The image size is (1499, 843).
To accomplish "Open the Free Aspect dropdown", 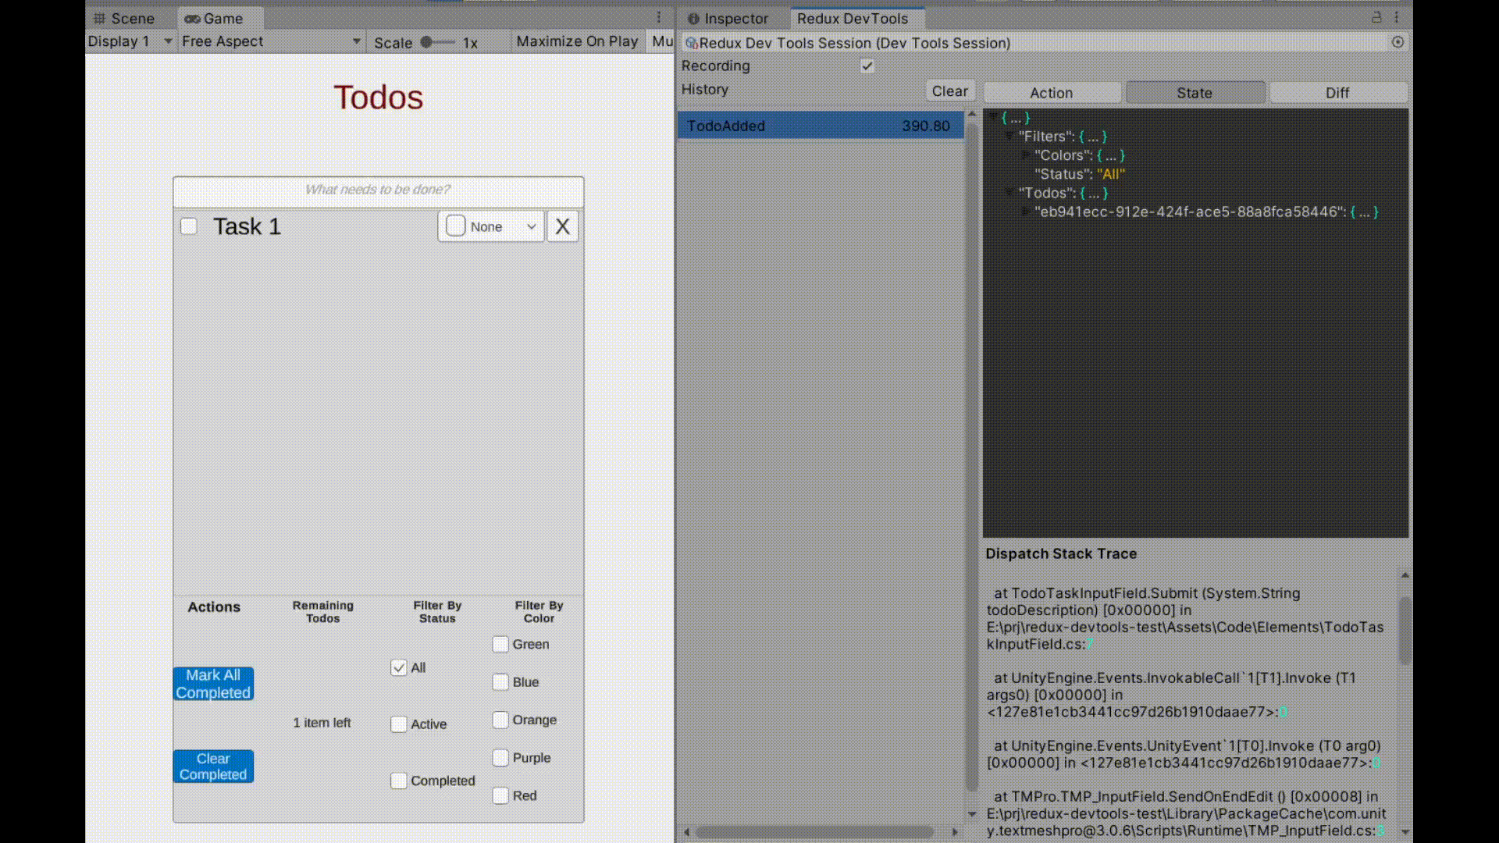I will point(270,41).
